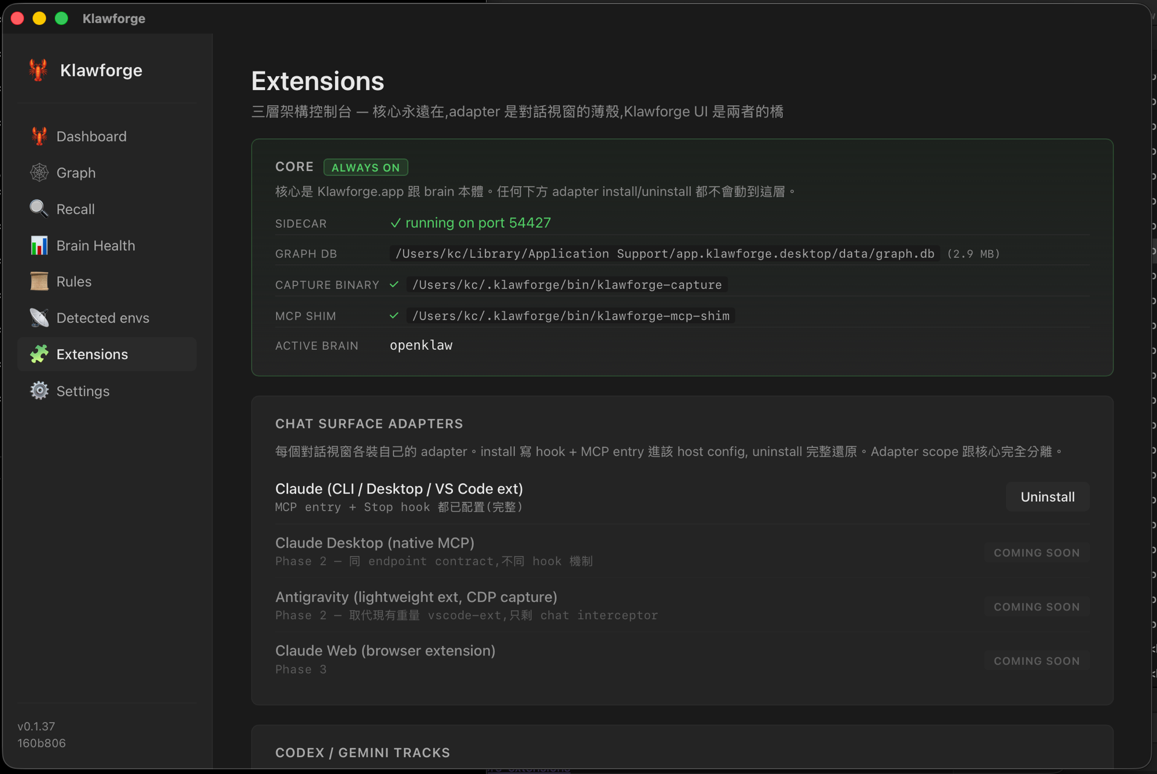Switch to the Brain Health page
1157x774 pixels.
pos(107,246)
